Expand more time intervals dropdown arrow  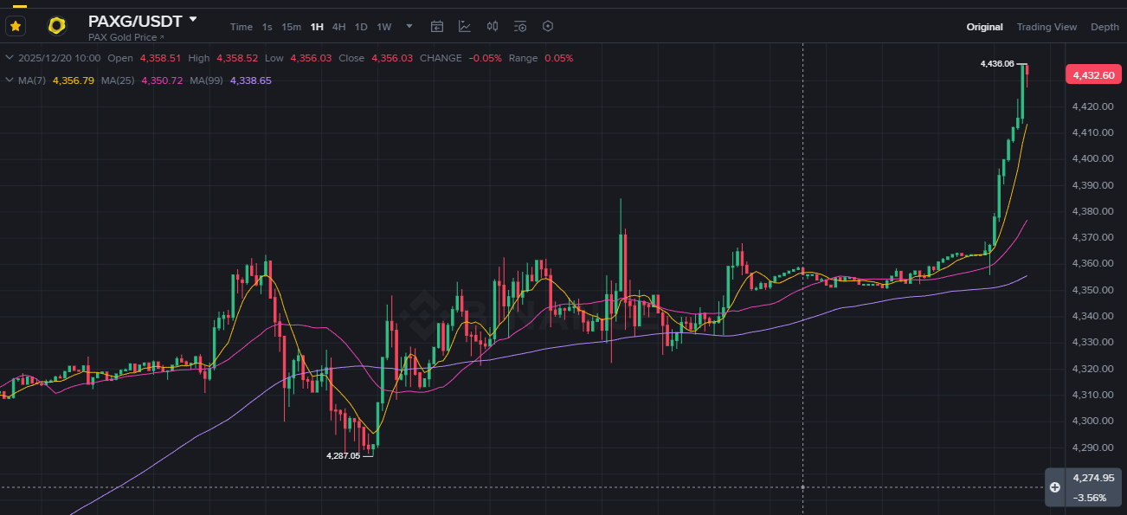click(409, 27)
